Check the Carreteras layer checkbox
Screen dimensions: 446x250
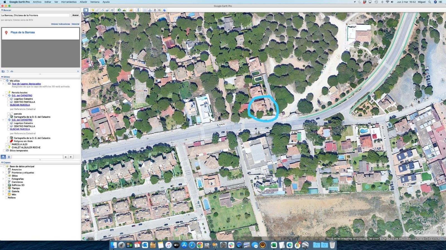pyautogui.click(x=6, y=182)
